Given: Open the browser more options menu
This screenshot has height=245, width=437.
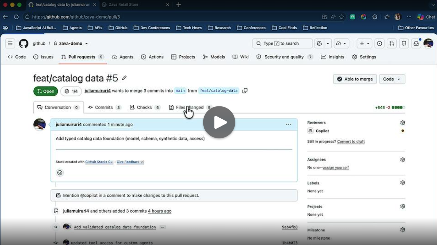Looking at the screenshot, I should 409,17.
